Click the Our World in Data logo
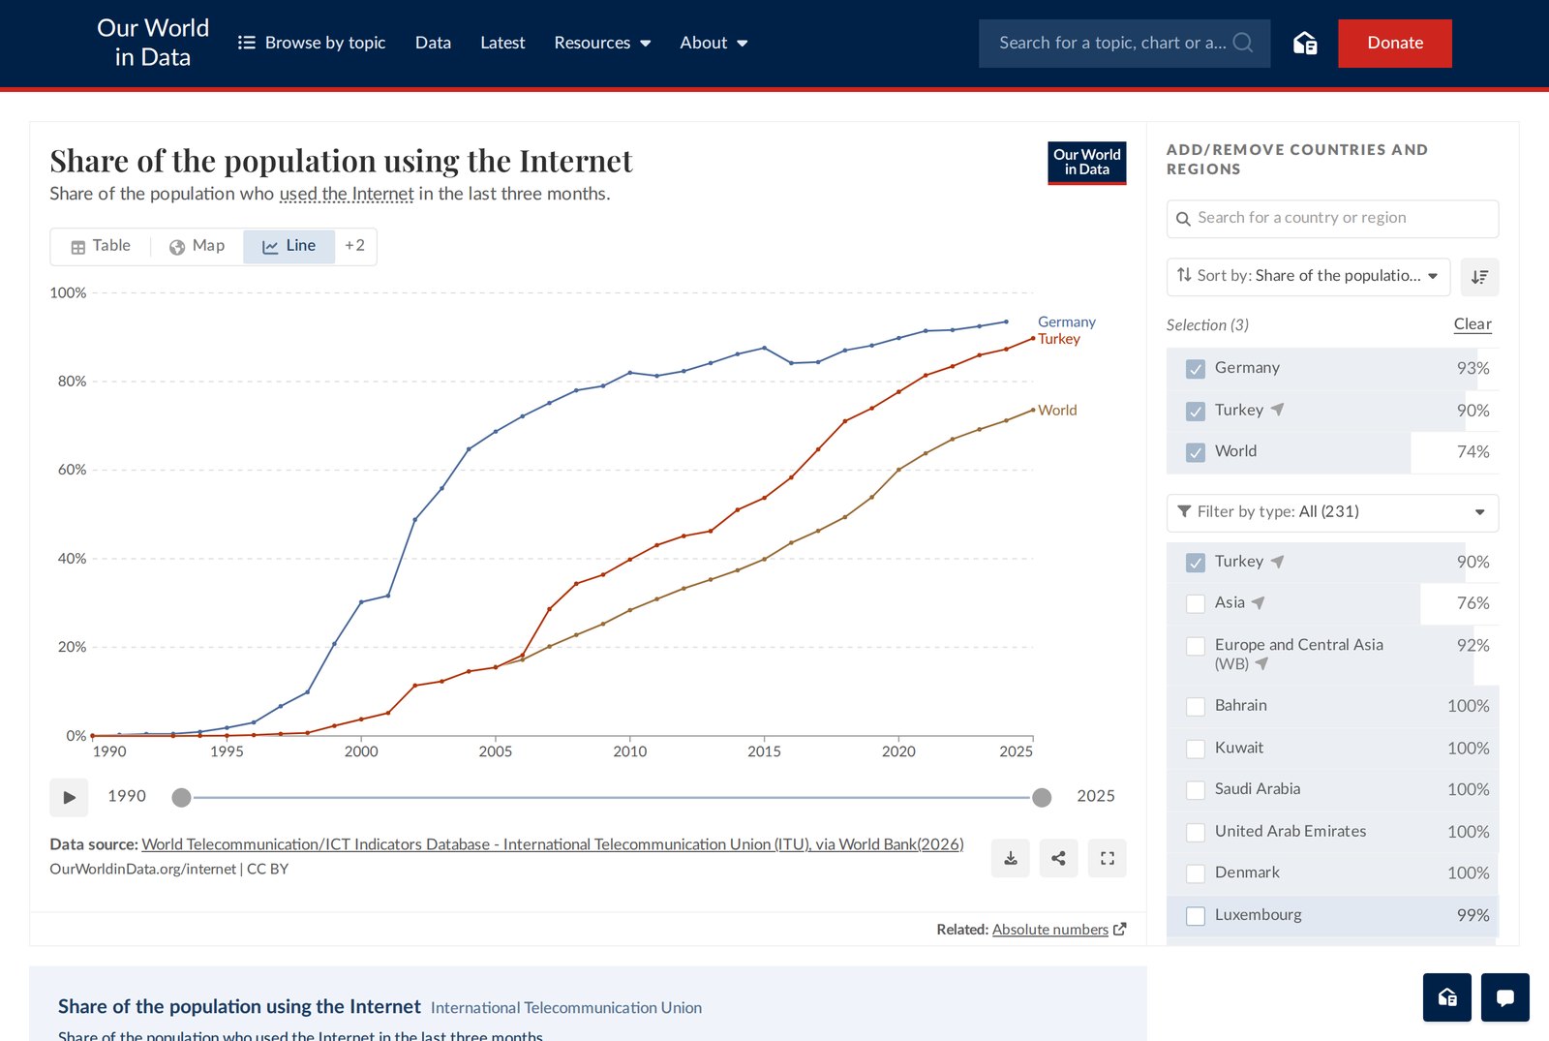The width and height of the screenshot is (1549, 1041). (x=153, y=43)
